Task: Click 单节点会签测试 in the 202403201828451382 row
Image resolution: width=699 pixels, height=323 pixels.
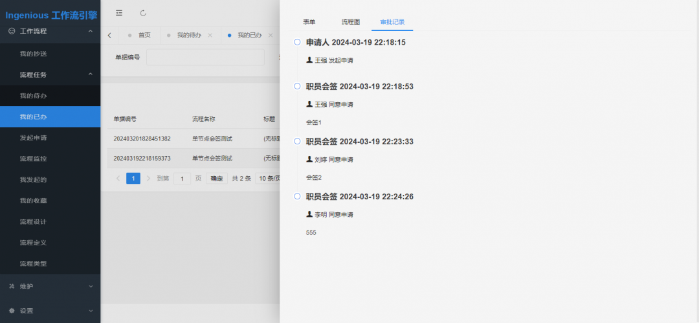Action: [x=212, y=139]
